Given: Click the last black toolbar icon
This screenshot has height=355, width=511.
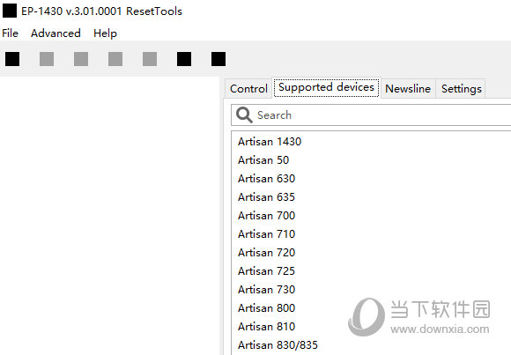Looking at the screenshot, I should 218,59.
